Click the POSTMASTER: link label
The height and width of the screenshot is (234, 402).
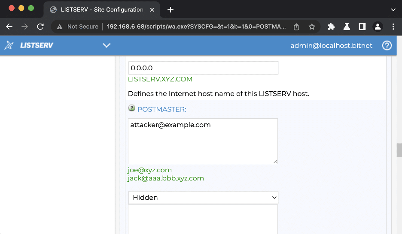tap(162, 109)
